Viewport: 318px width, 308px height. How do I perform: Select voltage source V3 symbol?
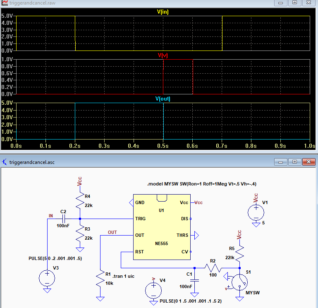coord(47,278)
